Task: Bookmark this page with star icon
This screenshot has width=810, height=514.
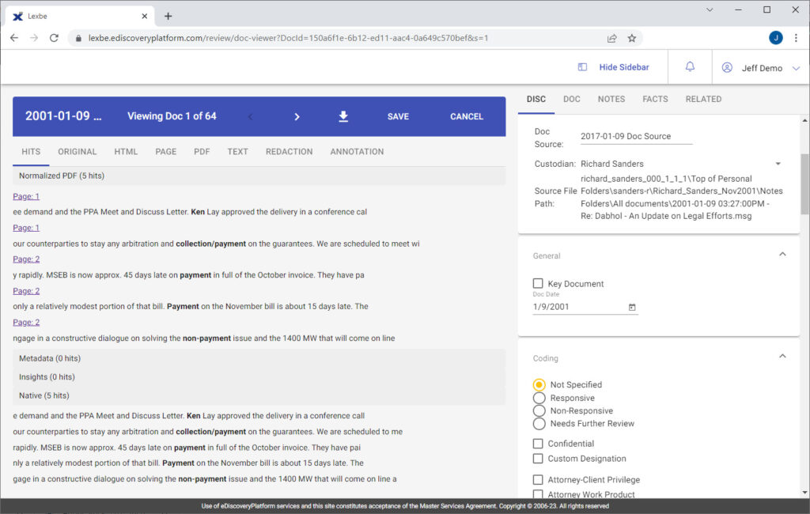Action: coord(631,38)
